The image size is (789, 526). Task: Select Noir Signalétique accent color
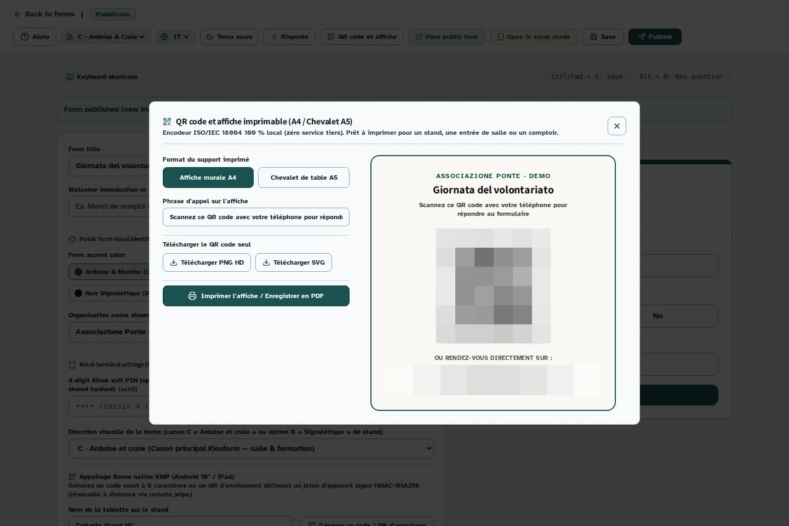(x=110, y=293)
